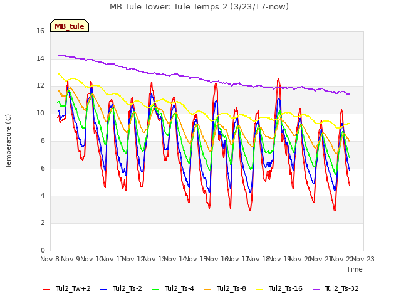The height and width of the screenshot is (301, 401).
Task: Click the 12 y-axis tick label
Action: (x=40, y=86)
